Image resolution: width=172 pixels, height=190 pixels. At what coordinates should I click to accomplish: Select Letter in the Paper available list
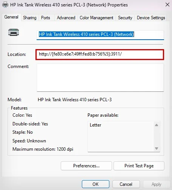[x=95, y=125]
